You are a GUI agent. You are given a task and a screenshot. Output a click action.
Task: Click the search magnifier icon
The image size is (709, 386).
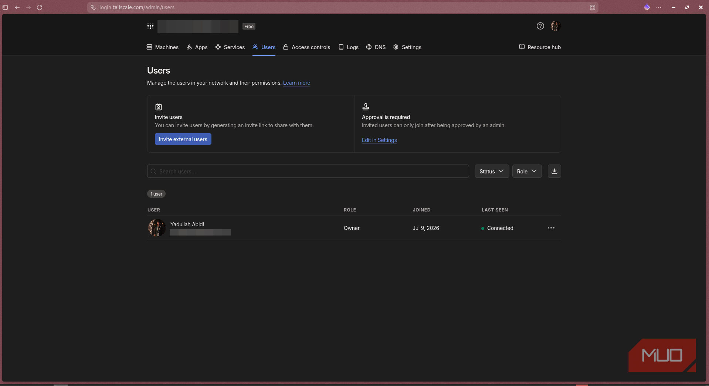[x=153, y=171]
